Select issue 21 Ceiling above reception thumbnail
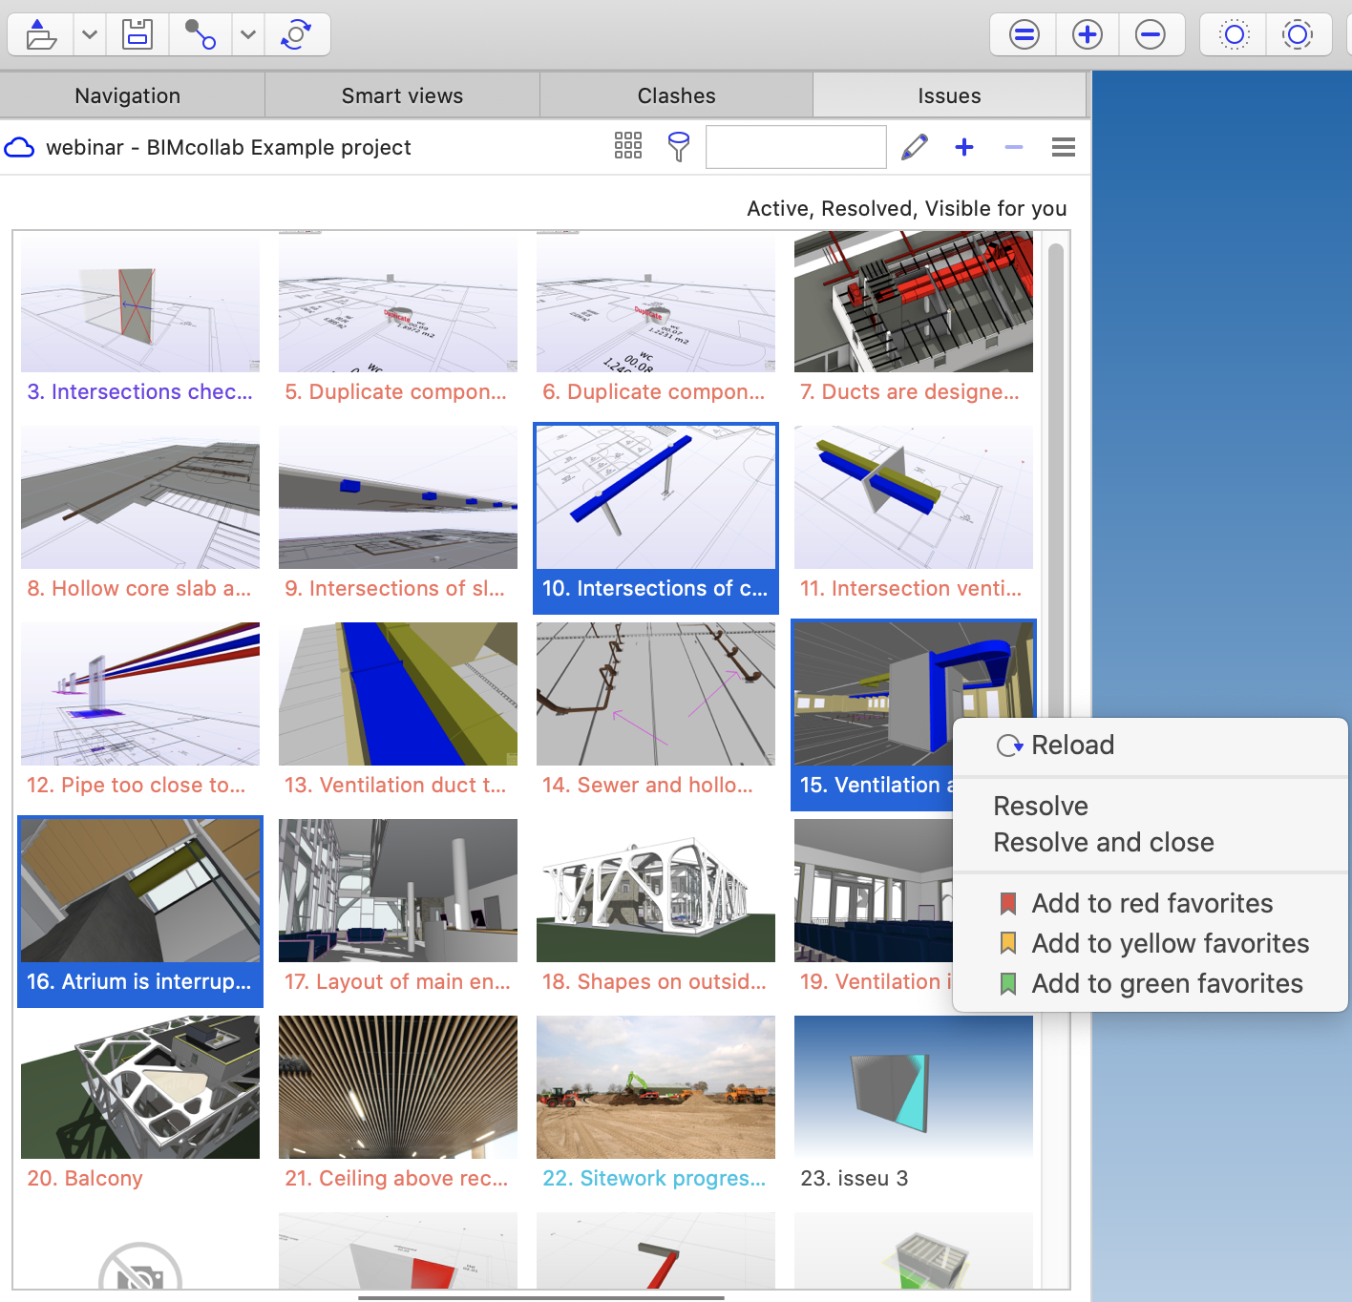 (398, 1087)
